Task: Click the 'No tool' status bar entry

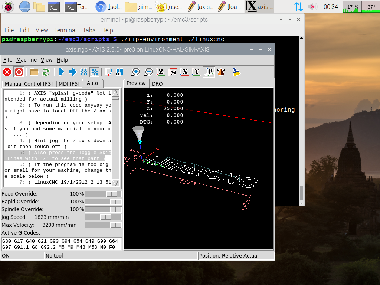Action: [121, 256]
